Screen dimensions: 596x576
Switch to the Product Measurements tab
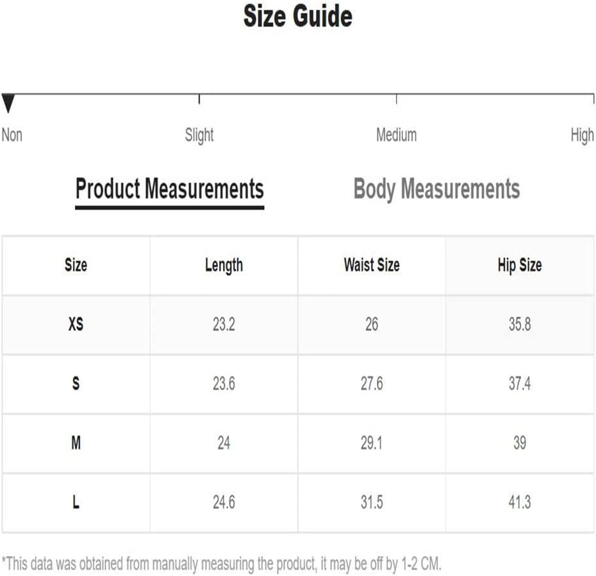[170, 189]
